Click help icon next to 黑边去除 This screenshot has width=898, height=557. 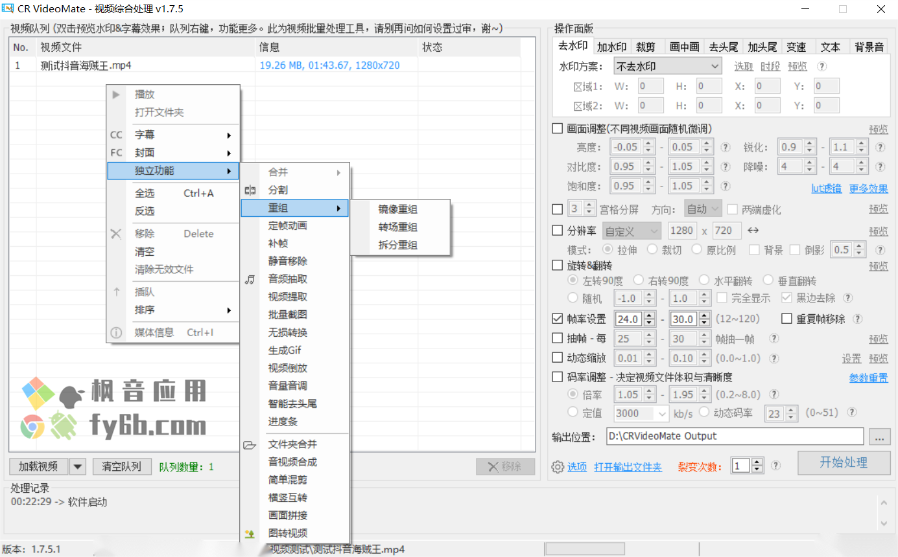tap(848, 298)
